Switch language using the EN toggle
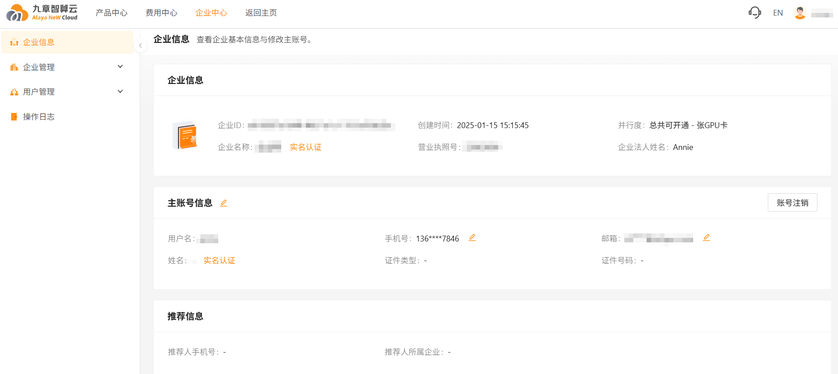This screenshot has height=374, width=838. (778, 13)
